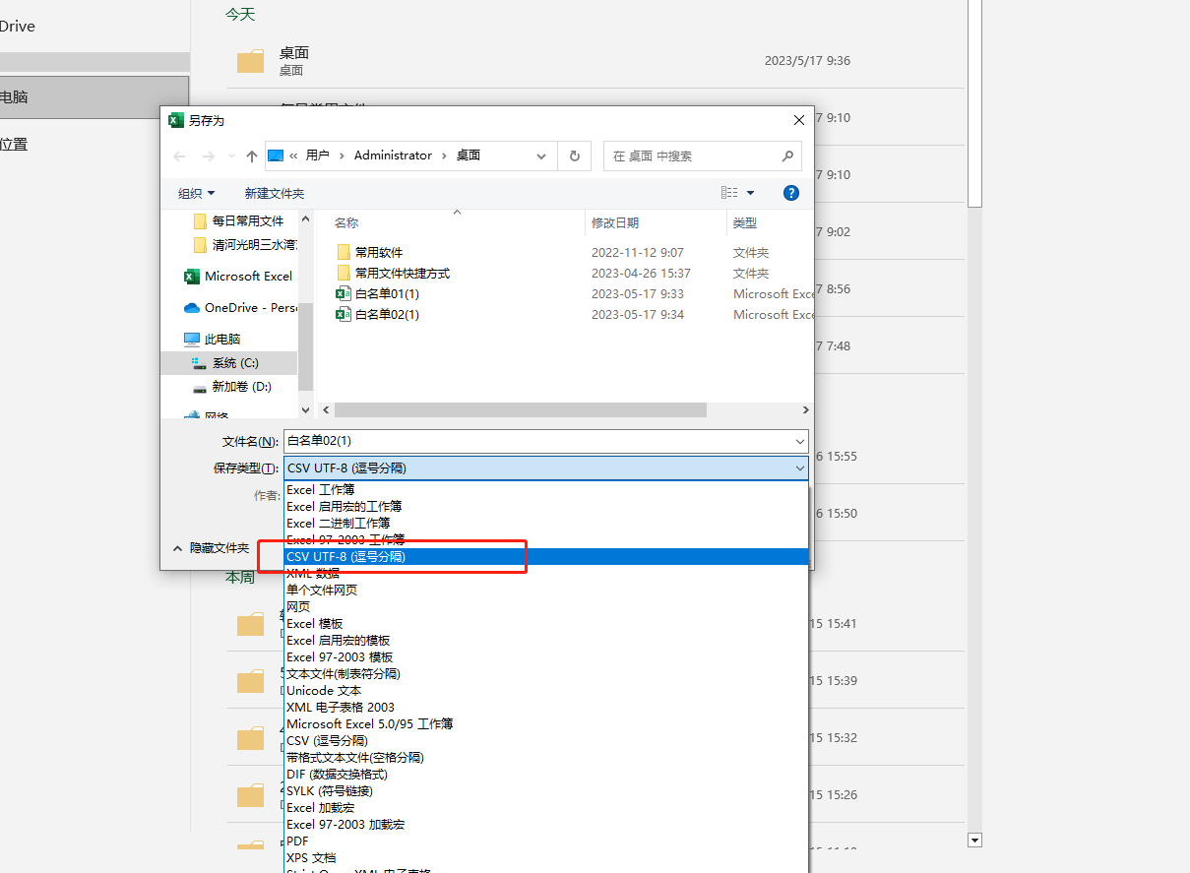
Task: Choose XML 电子表格 2003 format
Action: click(x=546, y=707)
